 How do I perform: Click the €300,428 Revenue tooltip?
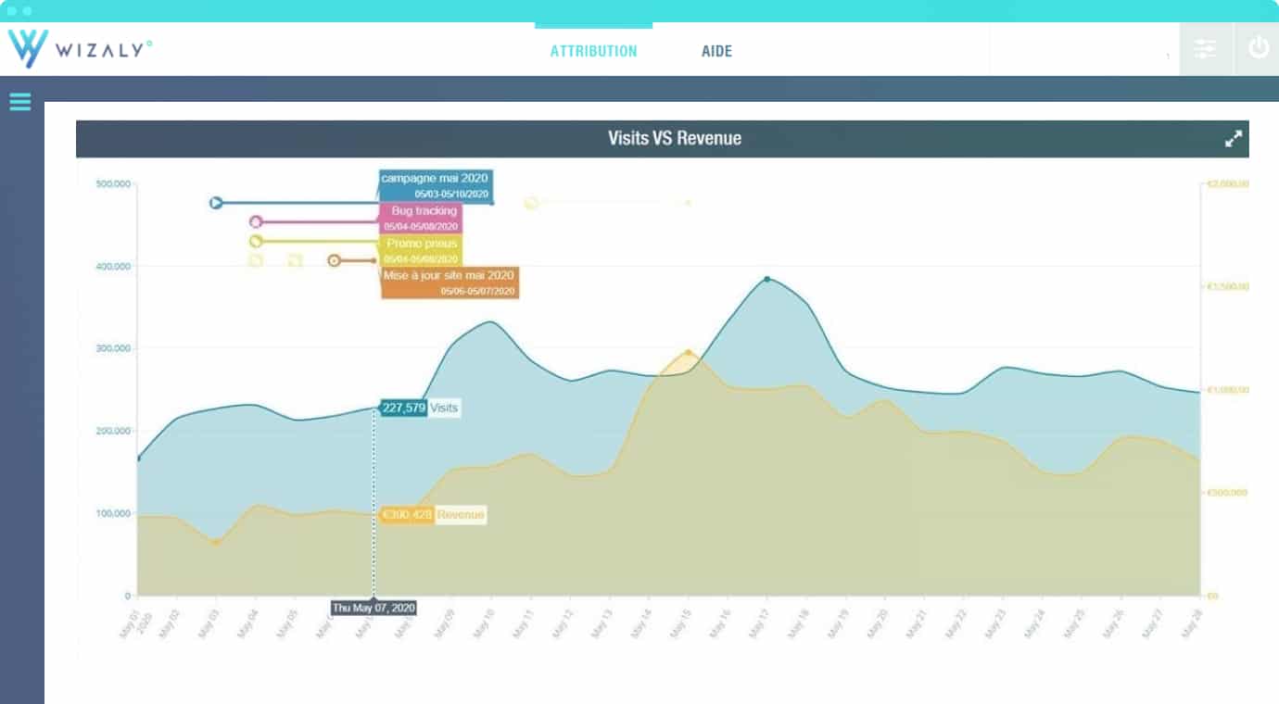(433, 514)
